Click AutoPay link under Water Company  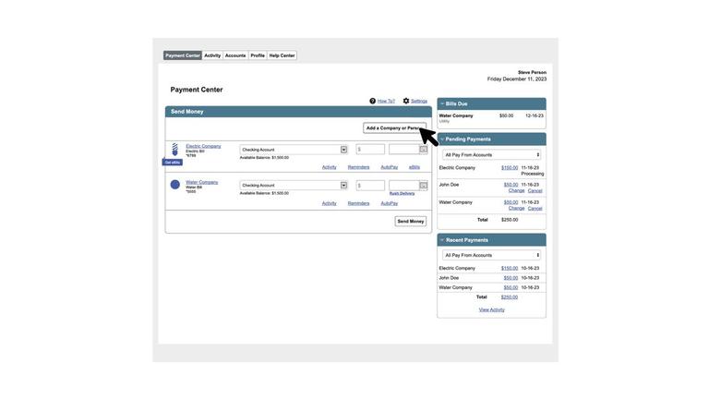390,203
